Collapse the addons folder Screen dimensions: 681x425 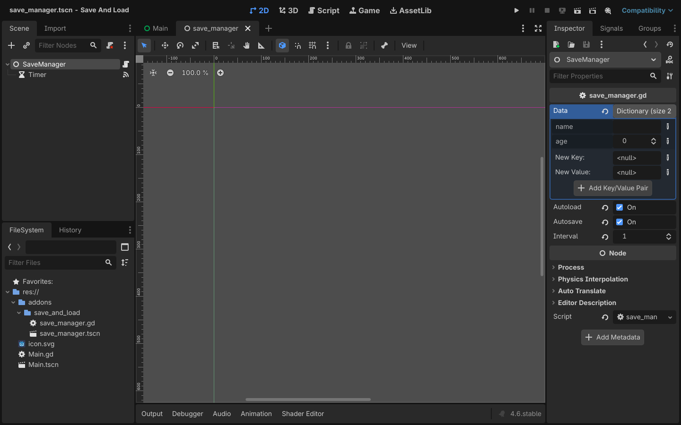pyautogui.click(x=13, y=302)
